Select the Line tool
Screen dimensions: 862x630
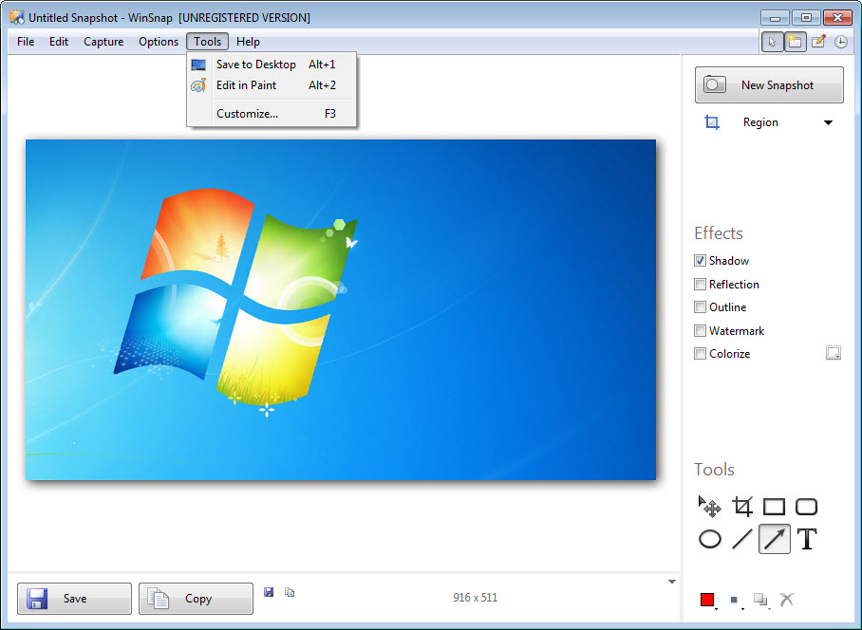coord(742,539)
